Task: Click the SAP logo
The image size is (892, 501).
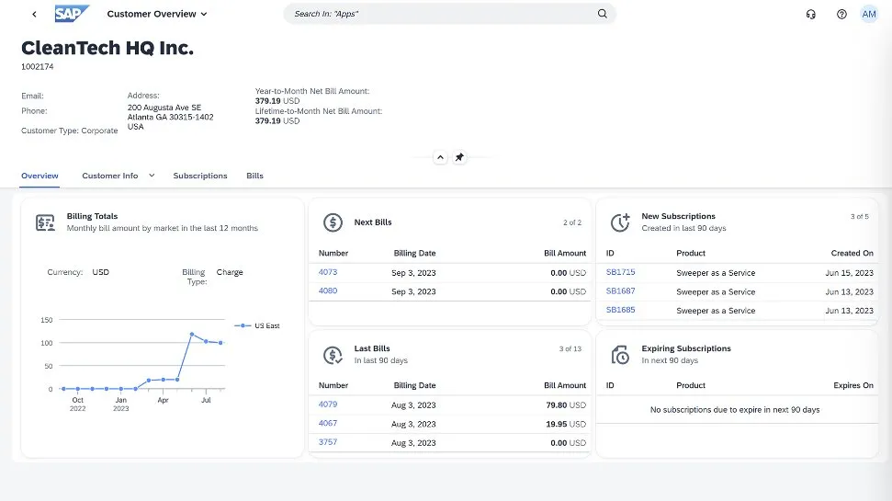Action: [72, 14]
